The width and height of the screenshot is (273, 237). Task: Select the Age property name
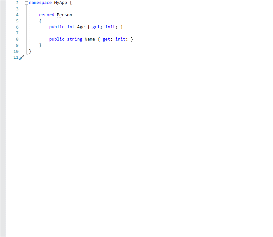tap(81, 27)
